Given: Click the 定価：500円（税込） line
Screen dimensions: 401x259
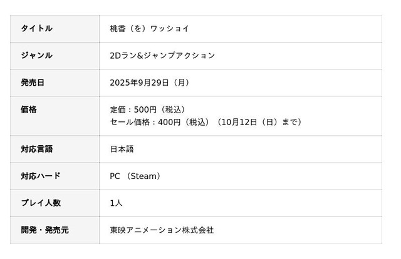Looking at the screenshot, I should (147, 109).
